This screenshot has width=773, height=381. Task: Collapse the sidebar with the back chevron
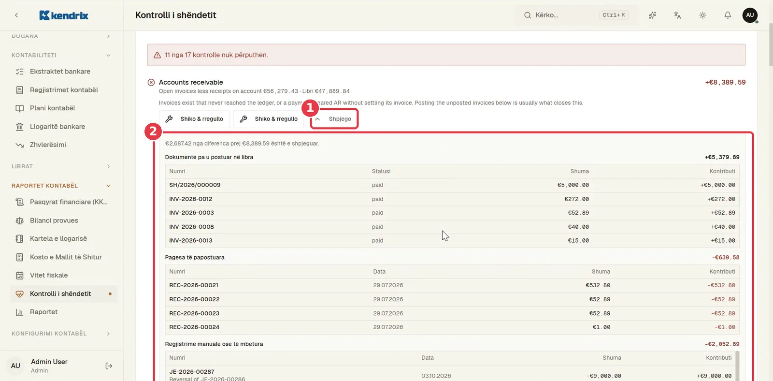(x=16, y=15)
